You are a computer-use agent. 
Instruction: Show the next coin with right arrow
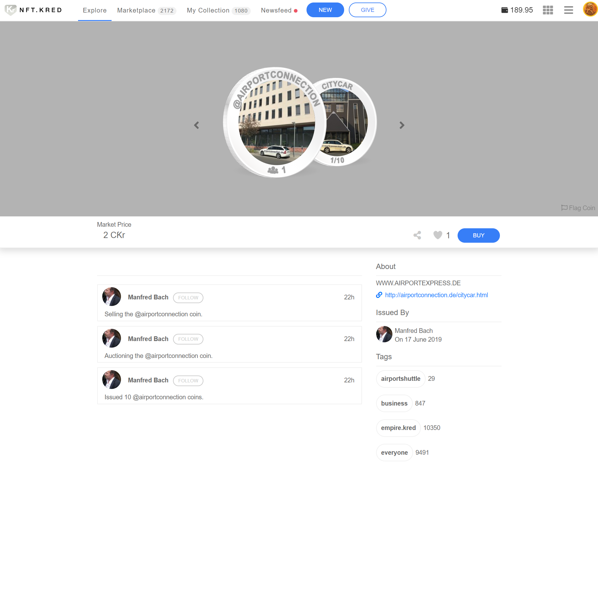pyautogui.click(x=402, y=125)
